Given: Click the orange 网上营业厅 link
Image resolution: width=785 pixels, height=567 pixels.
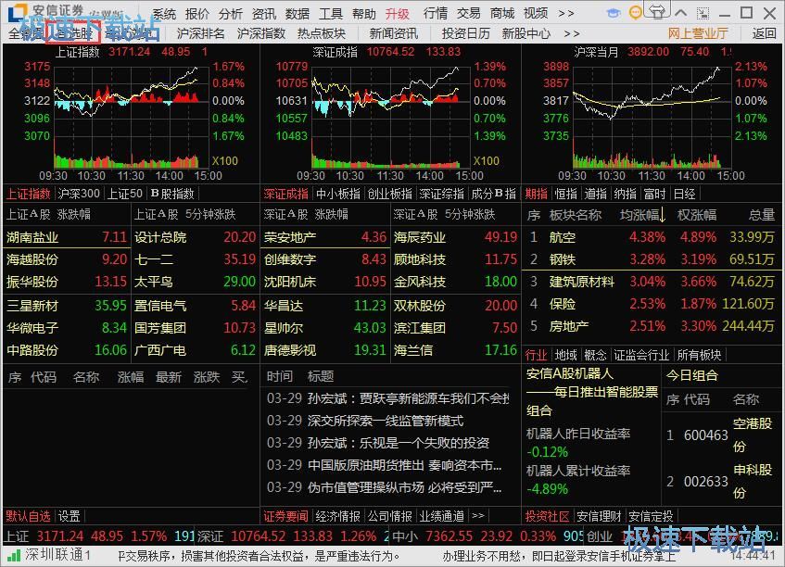Looking at the screenshot, I should pos(697,33).
